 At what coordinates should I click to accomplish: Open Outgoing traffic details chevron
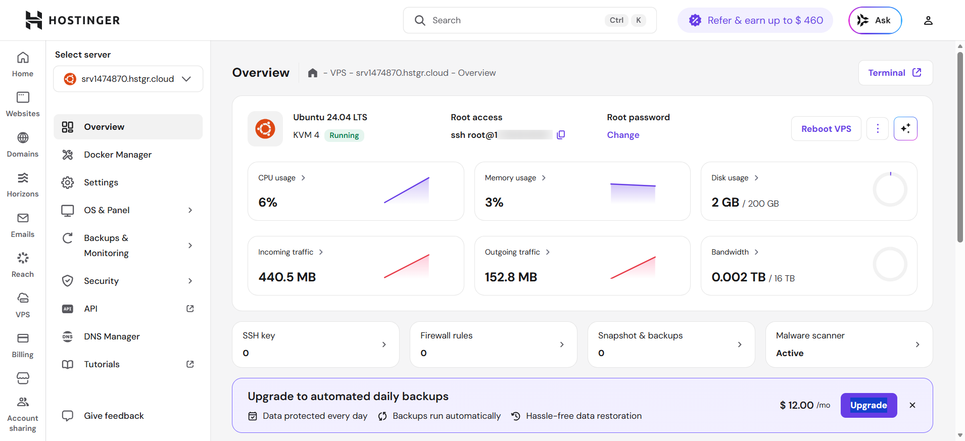tap(548, 252)
